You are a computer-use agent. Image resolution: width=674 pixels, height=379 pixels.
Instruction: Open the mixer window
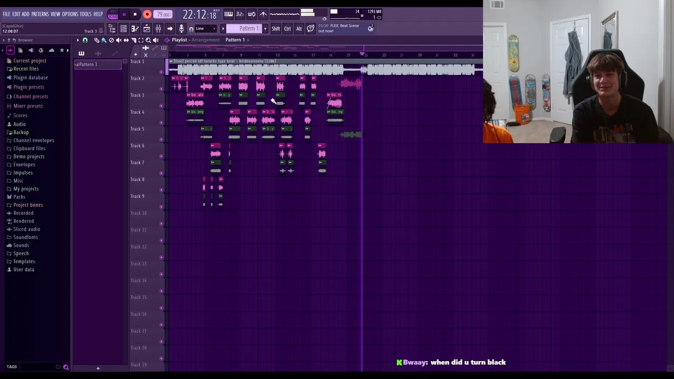click(158, 28)
